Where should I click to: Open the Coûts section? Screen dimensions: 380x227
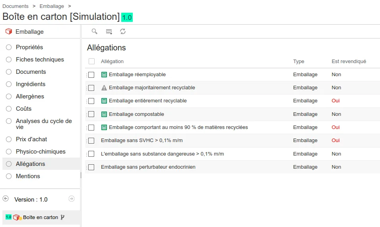23,109
